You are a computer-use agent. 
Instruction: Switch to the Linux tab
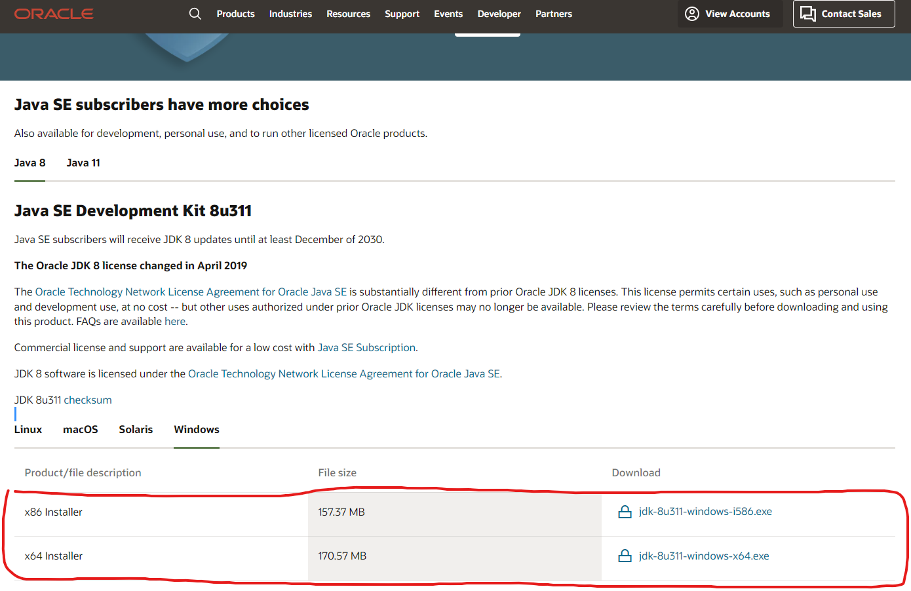click(x=28, y=430)
